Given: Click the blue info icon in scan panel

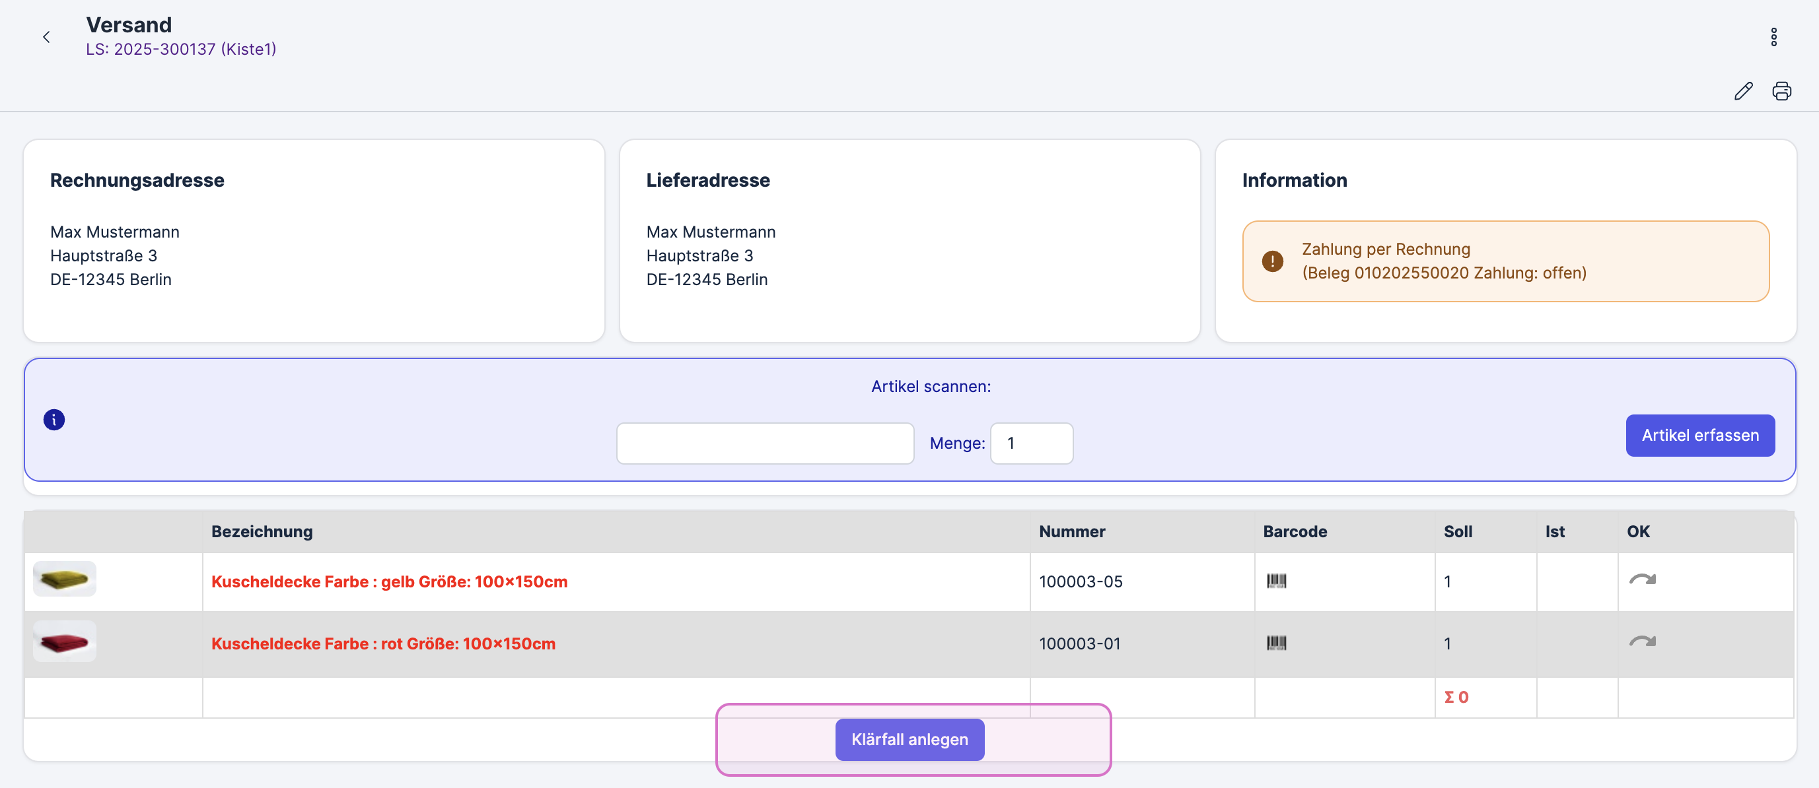Looking at the screenshot, I should (x=54, y=420).
